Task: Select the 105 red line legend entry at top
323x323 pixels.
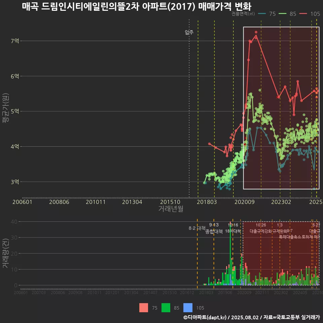Action: [310, 14]
